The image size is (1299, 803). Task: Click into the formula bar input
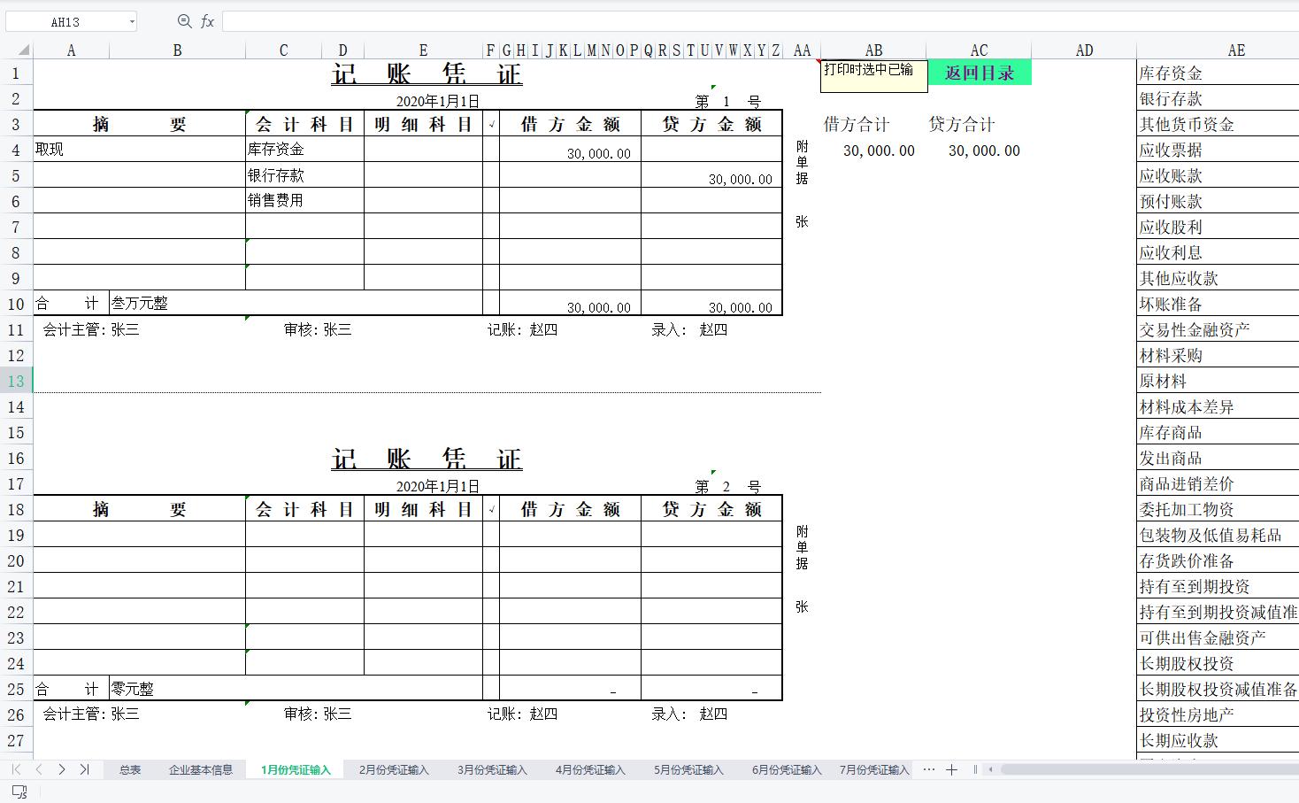tap(760, 21)
